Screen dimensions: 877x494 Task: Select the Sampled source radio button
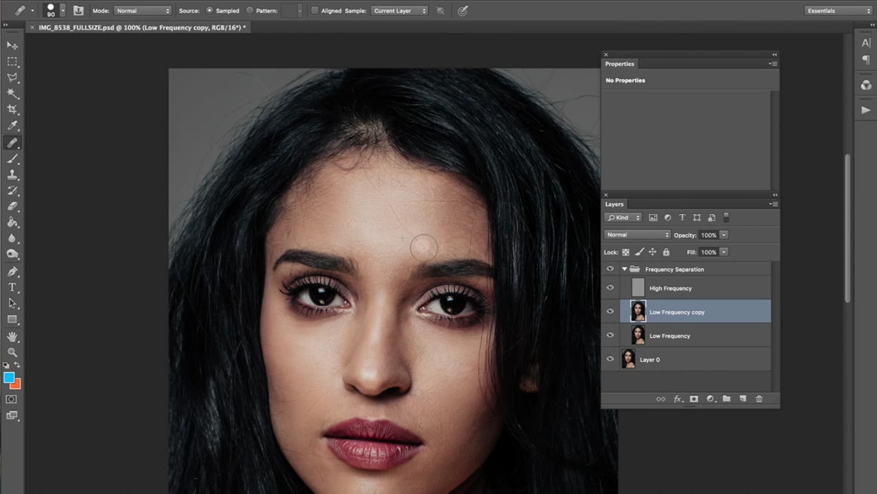[x=210, y=11]
